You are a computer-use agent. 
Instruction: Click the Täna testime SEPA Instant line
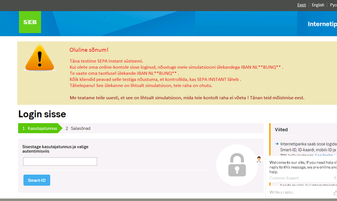106,61
